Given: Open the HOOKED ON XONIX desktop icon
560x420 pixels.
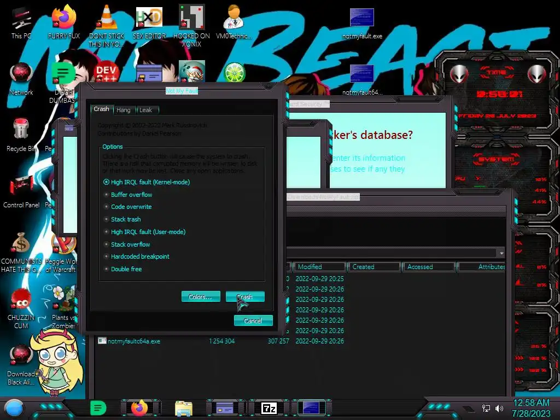Looking at the screenshot, I should point(191,25).
